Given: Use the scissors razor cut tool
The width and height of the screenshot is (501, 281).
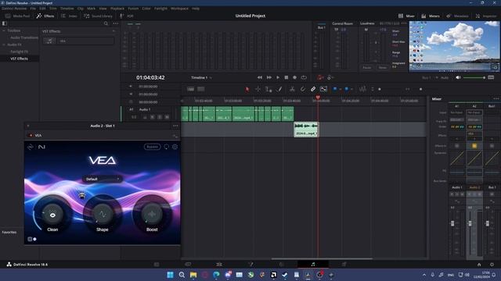Looking at the screenshot, I should [292, 89].
